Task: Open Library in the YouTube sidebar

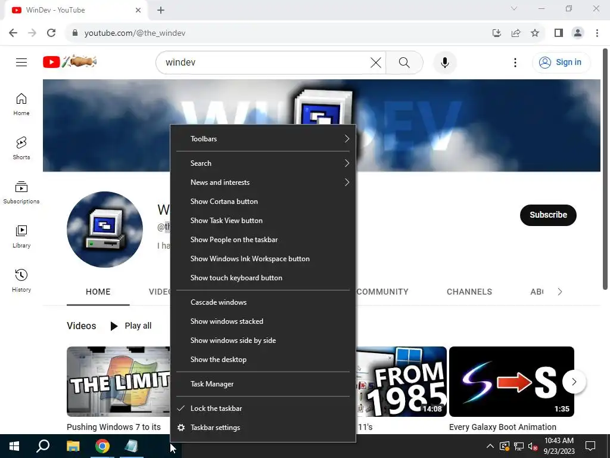Action: point(21,236)
